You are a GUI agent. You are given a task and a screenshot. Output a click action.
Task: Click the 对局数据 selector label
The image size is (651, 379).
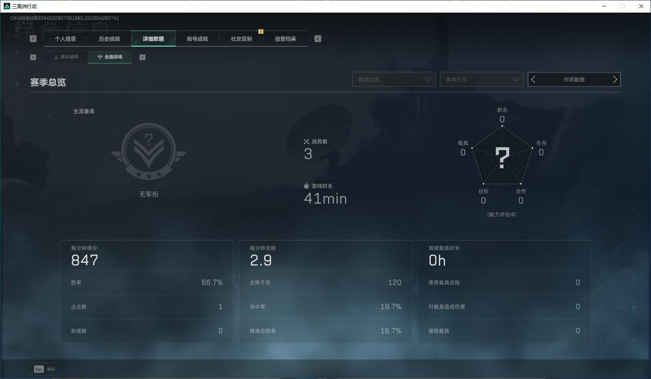[x=574, y=80]
